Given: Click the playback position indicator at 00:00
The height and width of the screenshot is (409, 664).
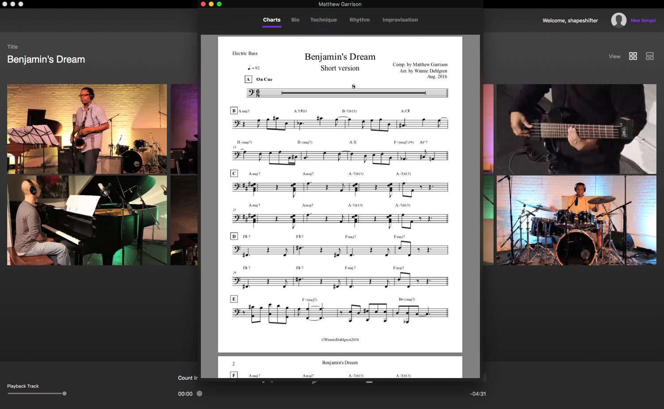Looking at the screenshot, I should tap(199, 393).
